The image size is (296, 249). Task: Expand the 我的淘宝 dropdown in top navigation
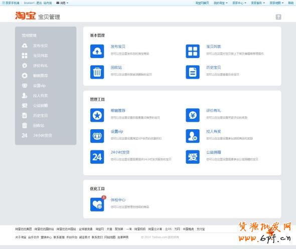pyautogui.click(x=220, y=3)
